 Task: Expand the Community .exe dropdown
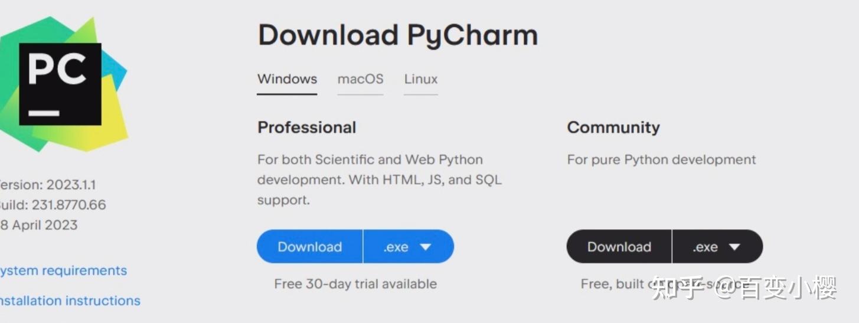pos(717,247)
